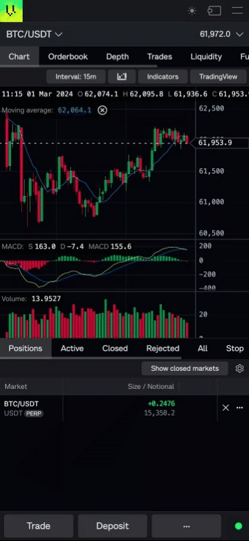Click the Deposit button

pyautogui.click(x=113, y=526)
